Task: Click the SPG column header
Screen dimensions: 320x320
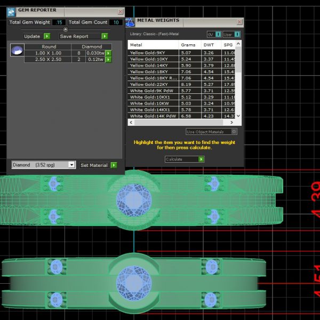Action: point(228,45)
